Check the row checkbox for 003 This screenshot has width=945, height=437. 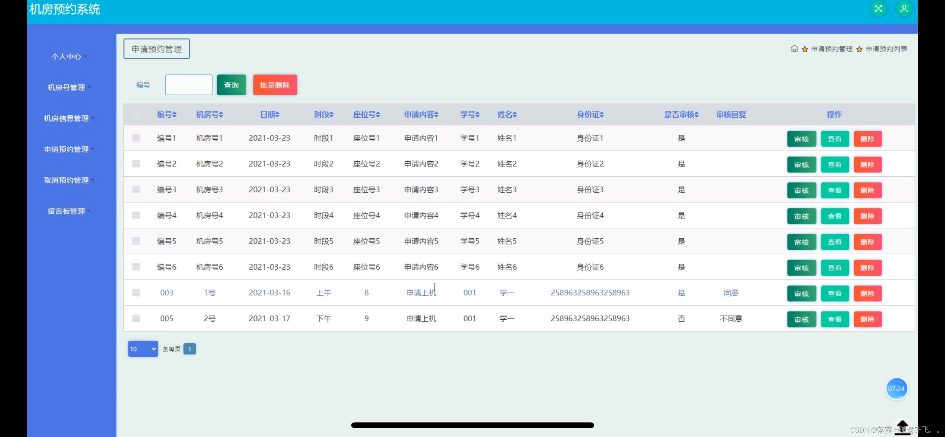(x=136, y=293)
